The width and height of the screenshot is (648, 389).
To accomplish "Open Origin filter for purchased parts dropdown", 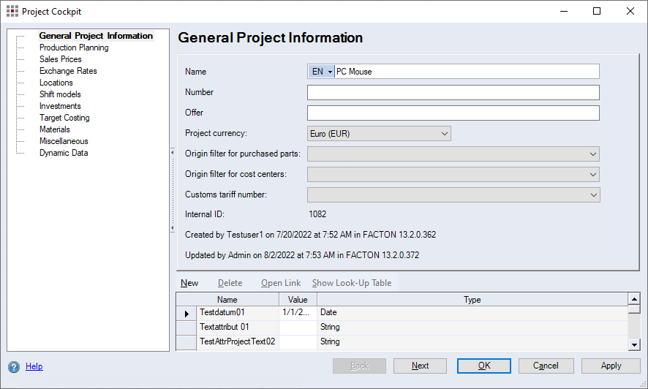I will [x=592, y=154].
